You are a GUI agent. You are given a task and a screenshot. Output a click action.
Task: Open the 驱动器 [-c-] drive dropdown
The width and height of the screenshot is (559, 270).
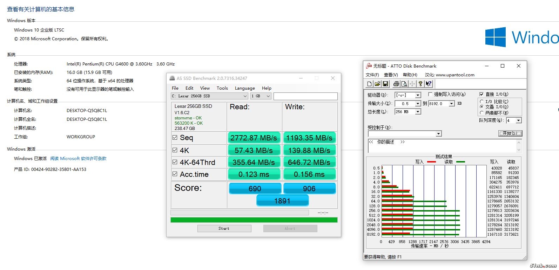point(408,95)
